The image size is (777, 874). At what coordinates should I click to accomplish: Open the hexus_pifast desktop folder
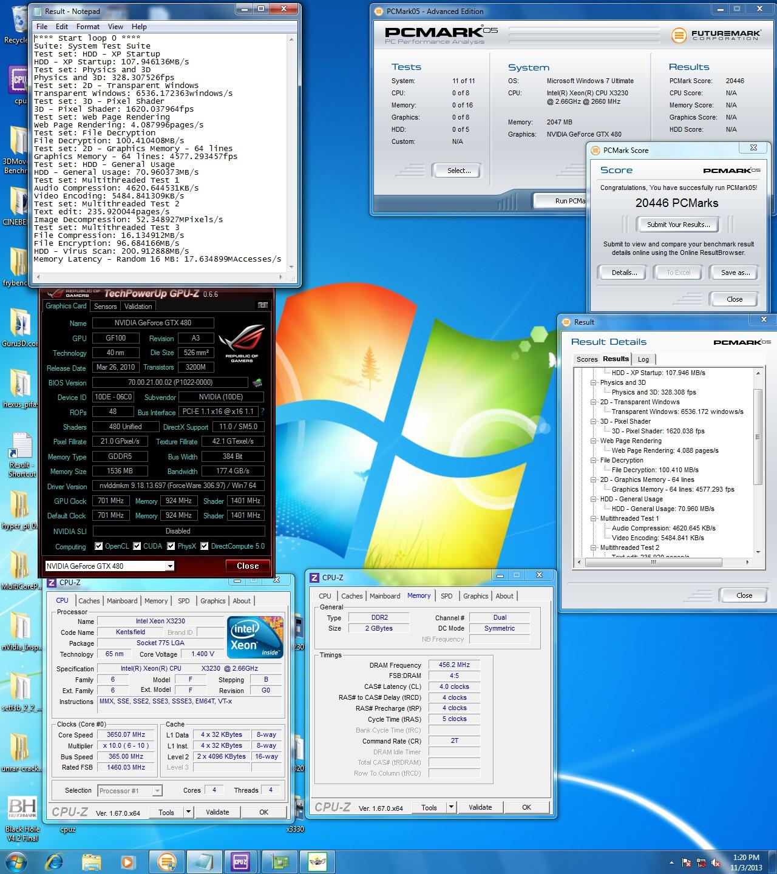pos(19,388)
